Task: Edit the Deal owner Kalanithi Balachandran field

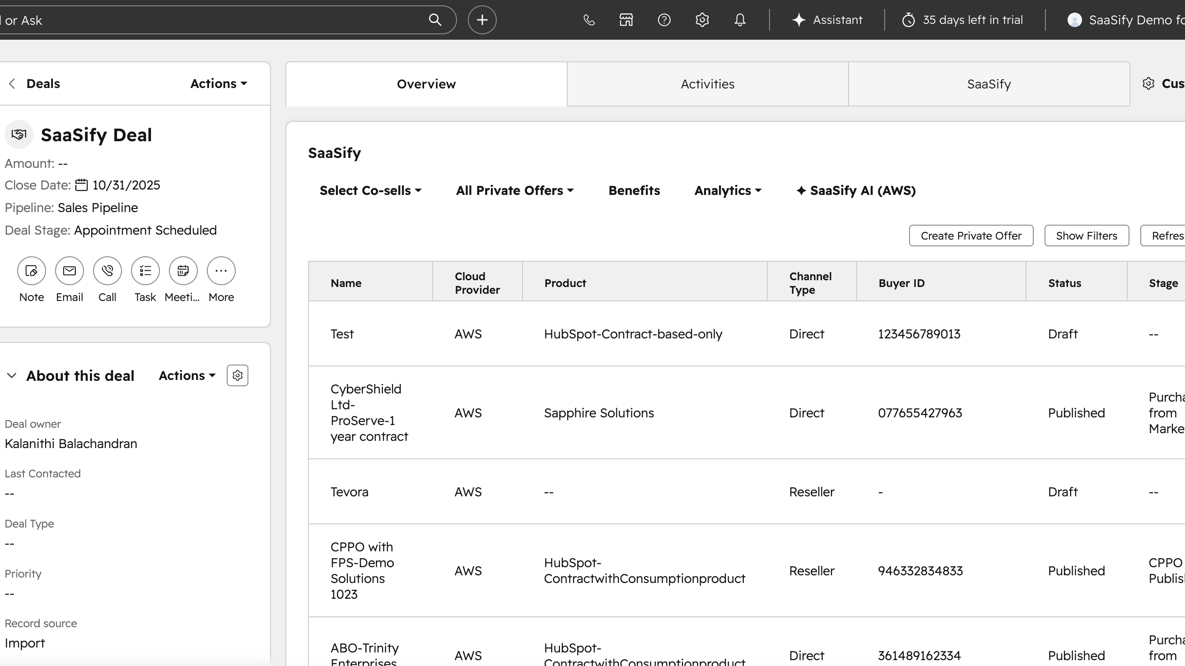Action: pos(71,444)
